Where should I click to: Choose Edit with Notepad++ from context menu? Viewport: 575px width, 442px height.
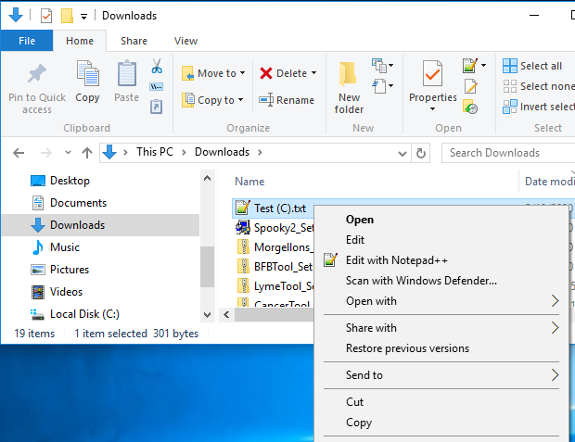tap(396, 260)
